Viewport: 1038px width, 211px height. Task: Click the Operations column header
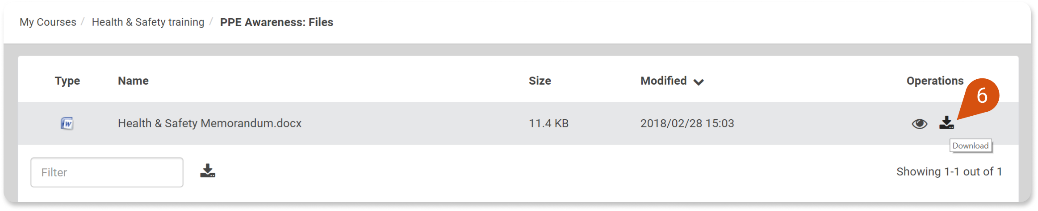935,81
